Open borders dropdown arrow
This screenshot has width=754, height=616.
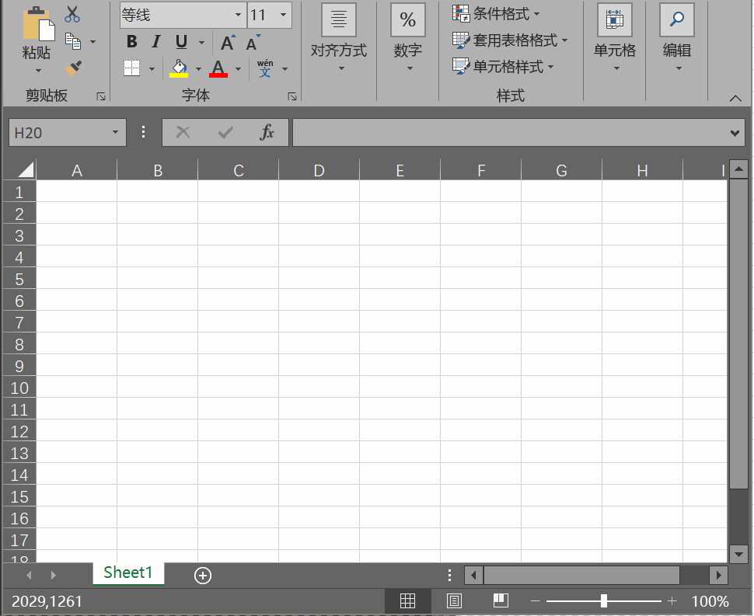(x=152, y=68)
